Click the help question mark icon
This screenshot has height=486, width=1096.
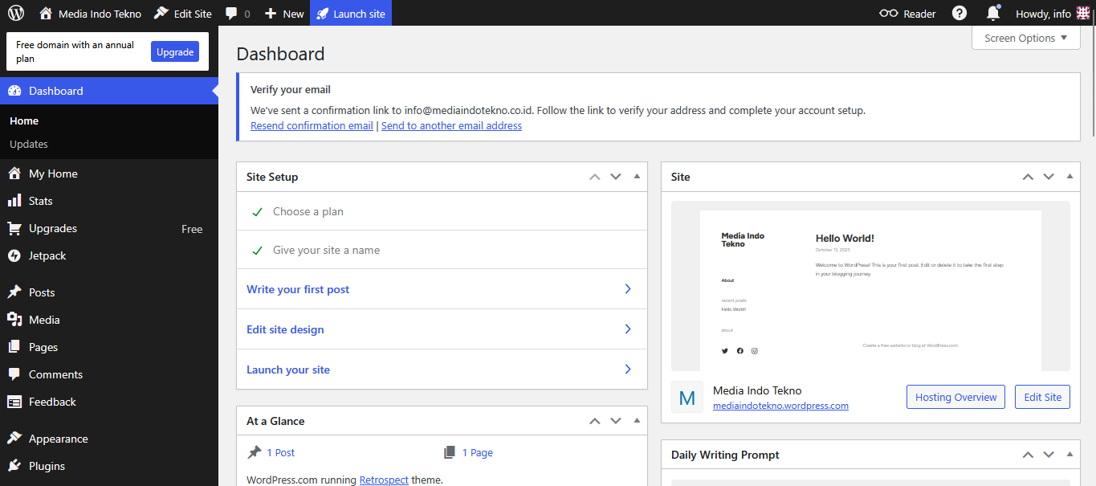coord(960,13)
